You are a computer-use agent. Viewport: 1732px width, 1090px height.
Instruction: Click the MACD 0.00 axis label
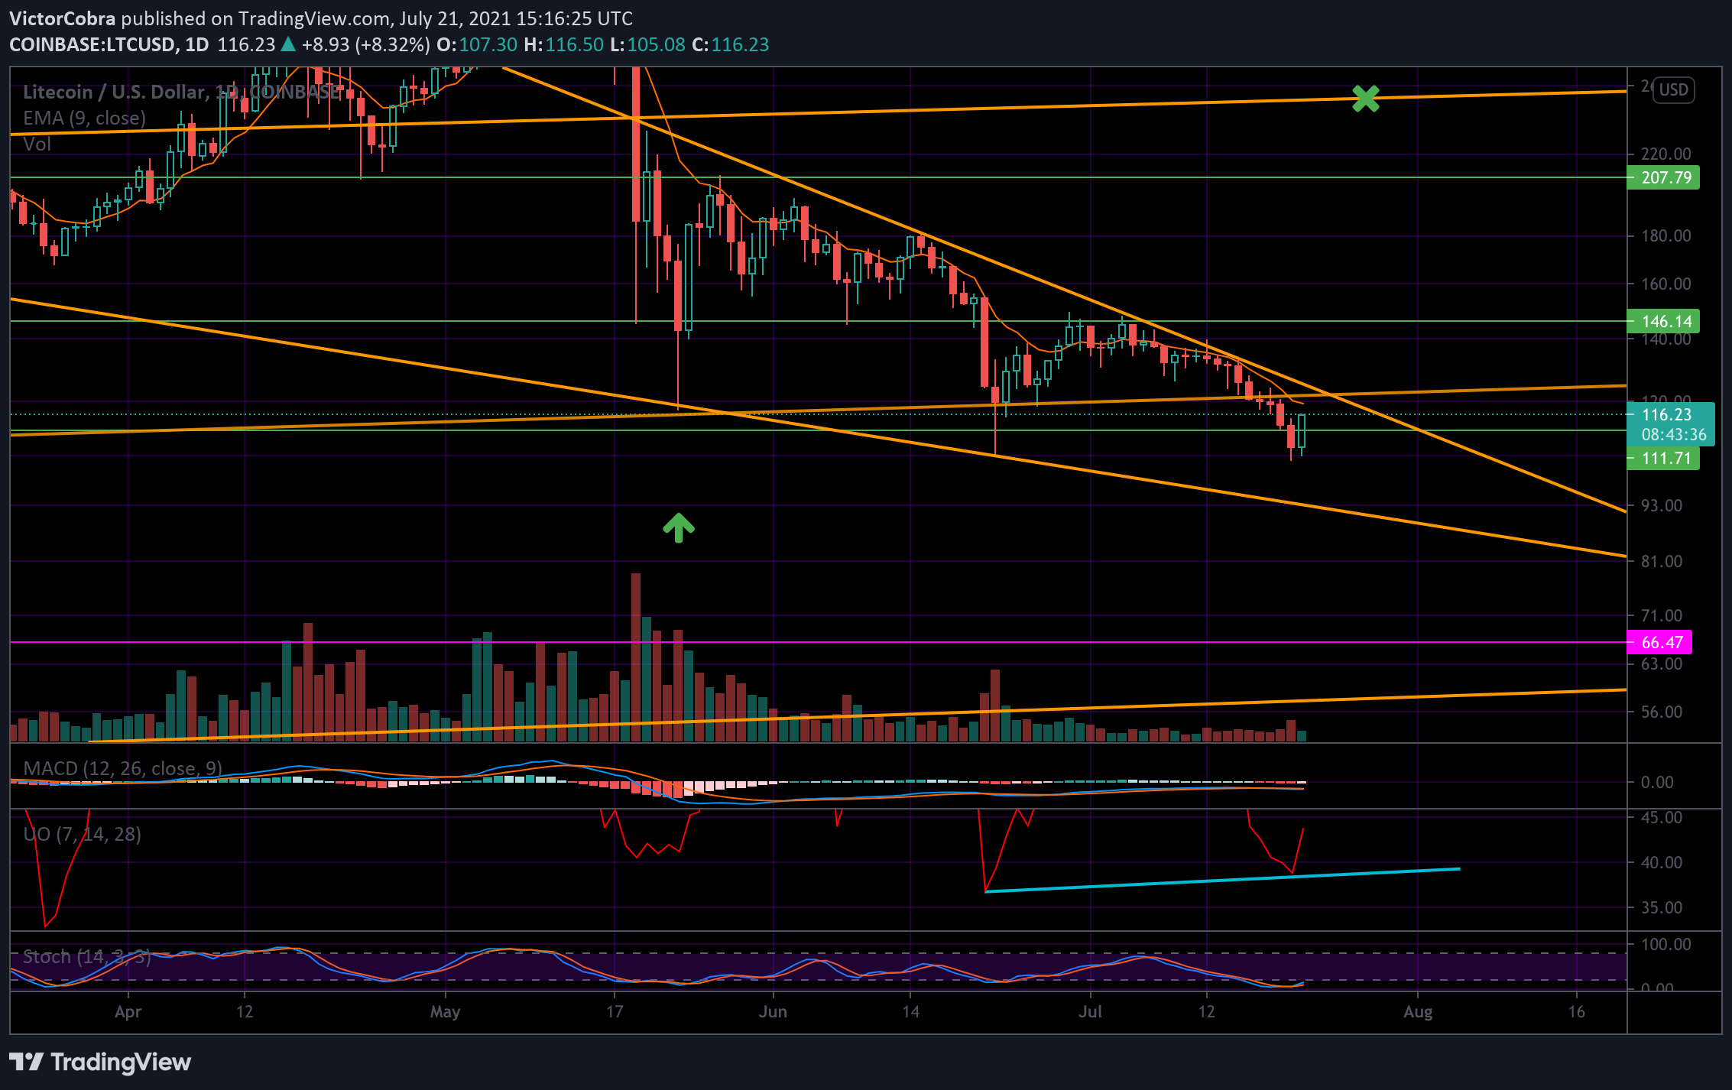(x=1657, y=782)
